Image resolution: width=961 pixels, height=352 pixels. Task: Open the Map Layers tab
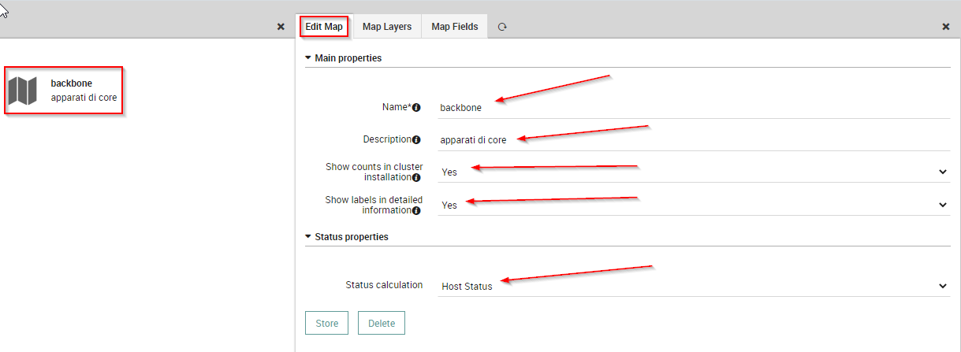[387, 27]
